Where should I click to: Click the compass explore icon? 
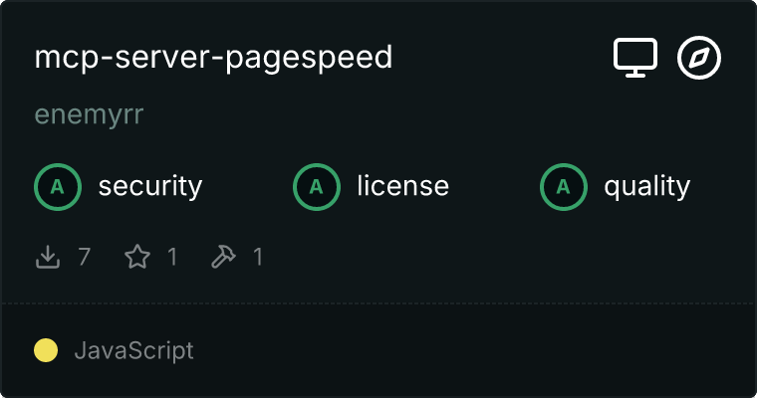(699, 58)
